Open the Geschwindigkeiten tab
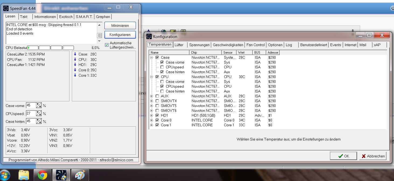394x181 pixels. pos(228,45)
